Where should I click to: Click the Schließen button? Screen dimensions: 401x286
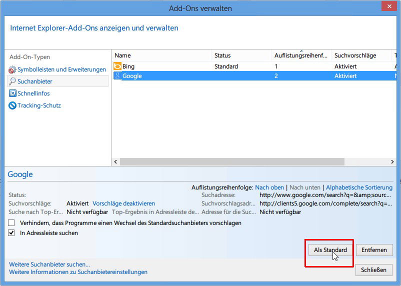coord(373,270)
